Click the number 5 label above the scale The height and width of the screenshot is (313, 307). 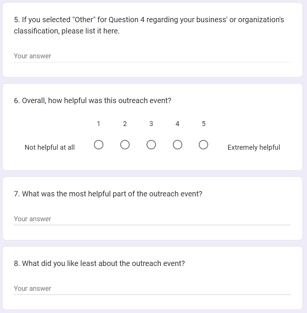point(204,124)
